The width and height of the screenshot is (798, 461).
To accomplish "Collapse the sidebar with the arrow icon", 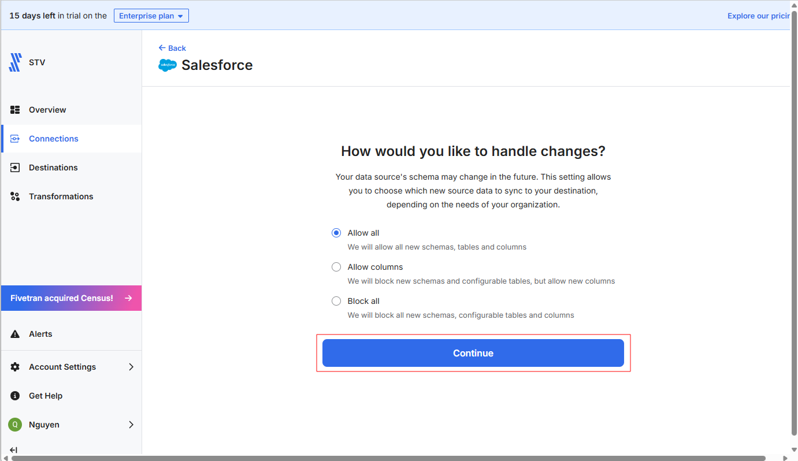I will click(14, 450).
